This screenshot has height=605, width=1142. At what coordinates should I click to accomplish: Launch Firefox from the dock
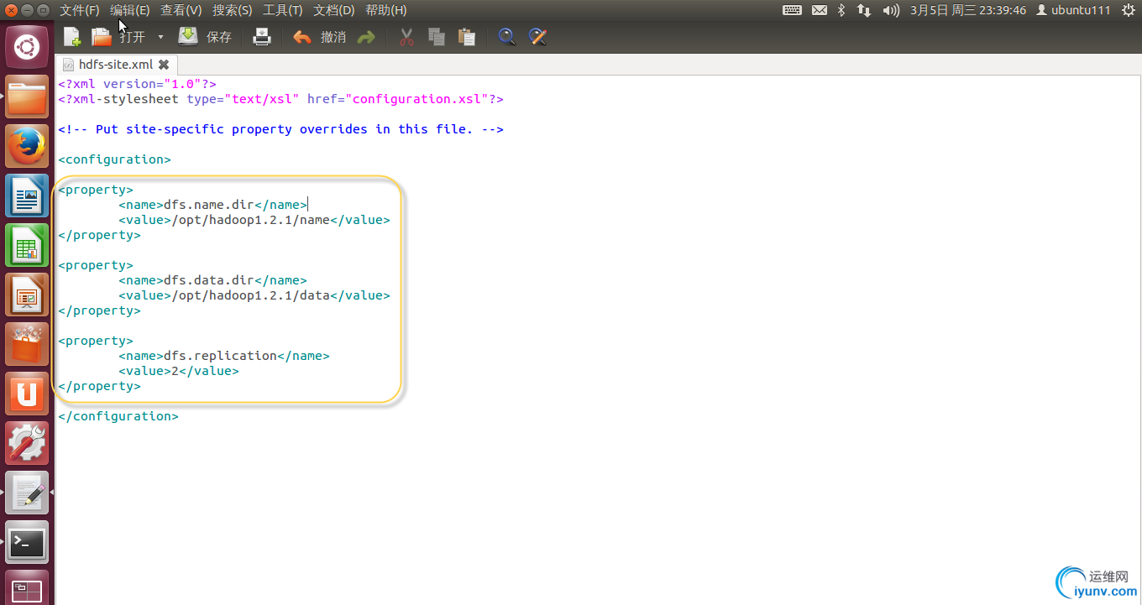(27, 147)
